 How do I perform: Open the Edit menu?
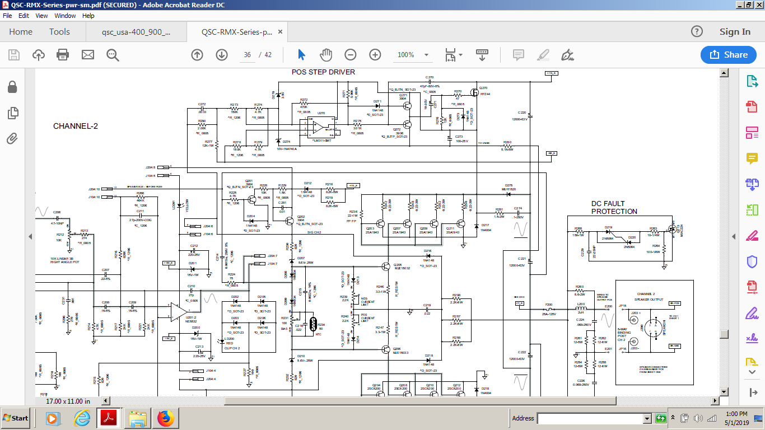pos(24,16)
